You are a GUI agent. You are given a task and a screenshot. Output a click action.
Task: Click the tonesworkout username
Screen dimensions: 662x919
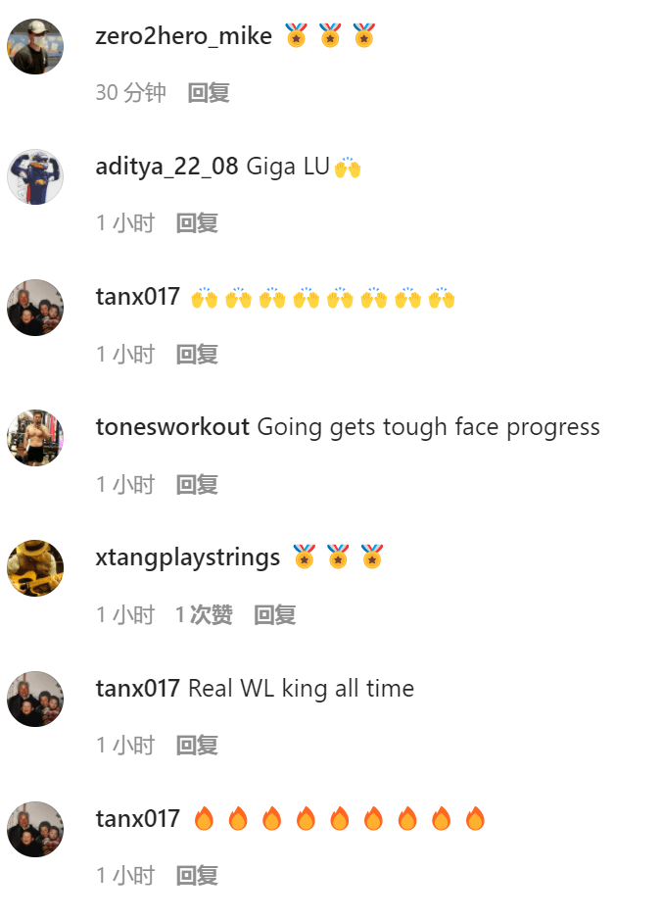(172, 427)
